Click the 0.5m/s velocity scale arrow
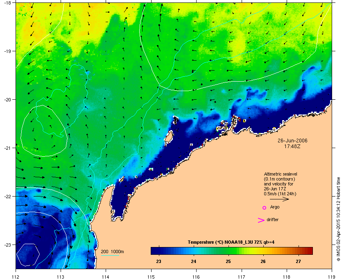This screenshot has width=344, height=279. click(279, 199)
